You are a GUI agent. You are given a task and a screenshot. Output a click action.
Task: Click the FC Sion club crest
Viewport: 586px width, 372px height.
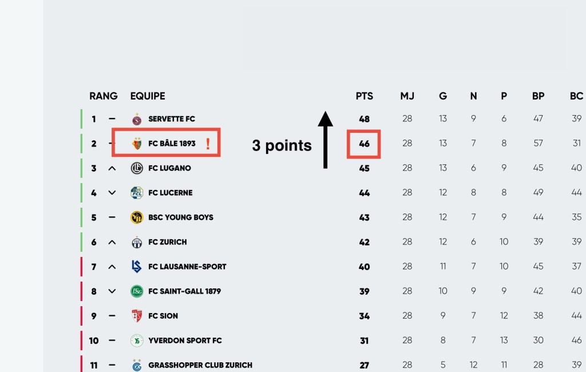pyautogui.click(x=136, y=316)
